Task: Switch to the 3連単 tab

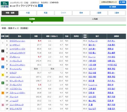Action: point(117,13)
